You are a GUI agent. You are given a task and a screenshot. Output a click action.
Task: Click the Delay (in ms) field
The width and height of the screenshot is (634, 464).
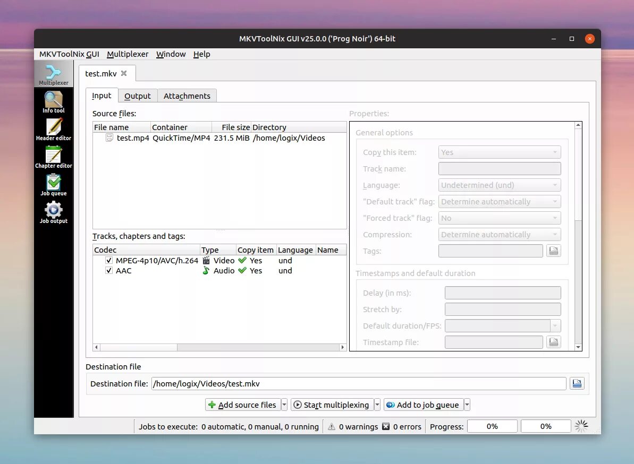(x=503, y=293)
